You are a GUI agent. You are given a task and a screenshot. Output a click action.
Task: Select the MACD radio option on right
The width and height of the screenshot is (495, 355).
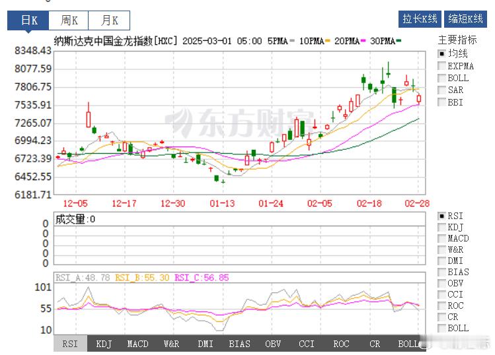(x=441, y=238)
